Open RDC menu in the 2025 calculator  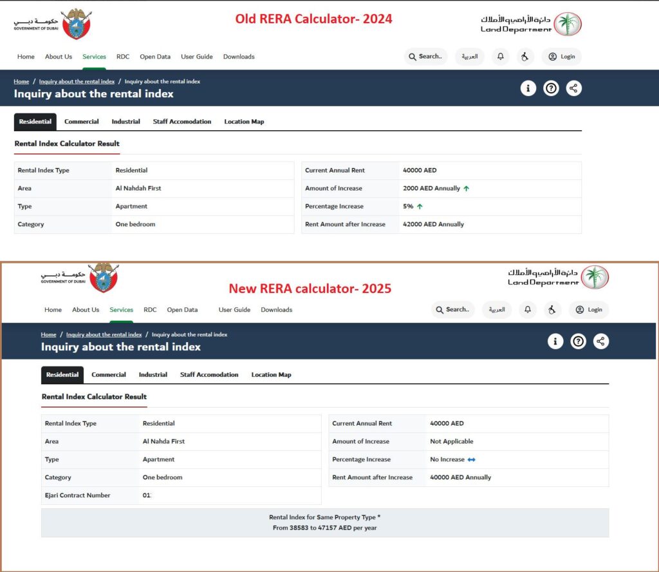coord(150,310)
